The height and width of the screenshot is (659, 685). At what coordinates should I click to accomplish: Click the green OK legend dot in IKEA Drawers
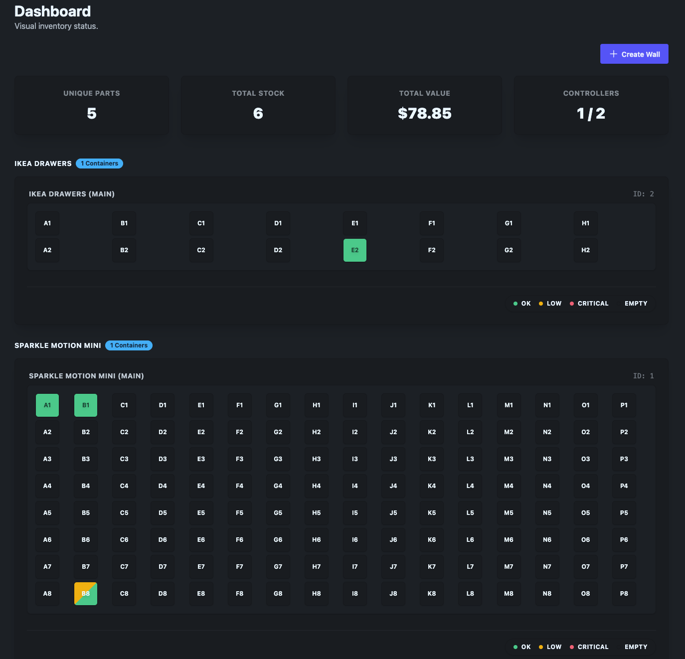pyautogui.click(x=515, y=303)
